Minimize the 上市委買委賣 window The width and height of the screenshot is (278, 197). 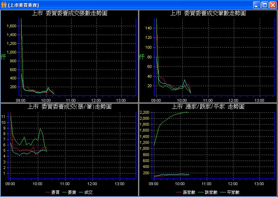click(256, 5)
